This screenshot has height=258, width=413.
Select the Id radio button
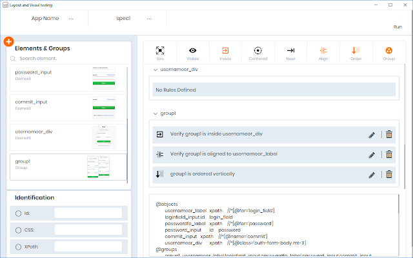(x=18, y=213)
